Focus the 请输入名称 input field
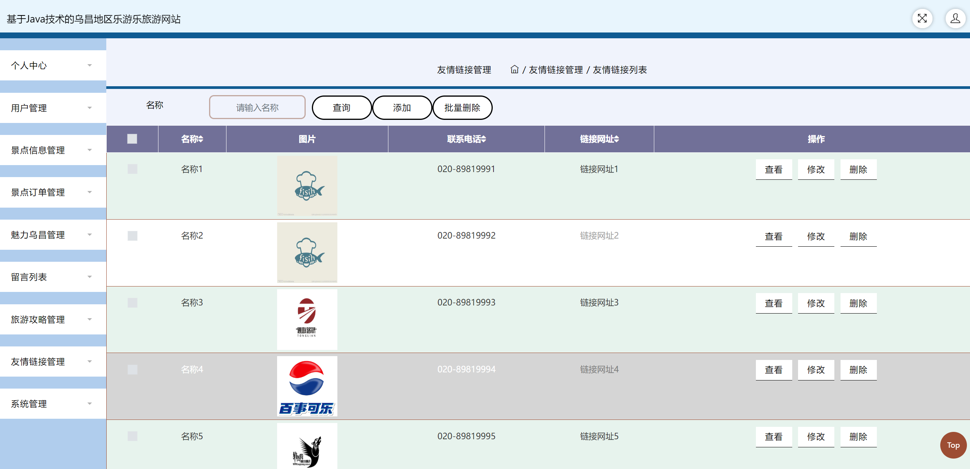Screen dimensions: 970x469 [x=257, y=107]
